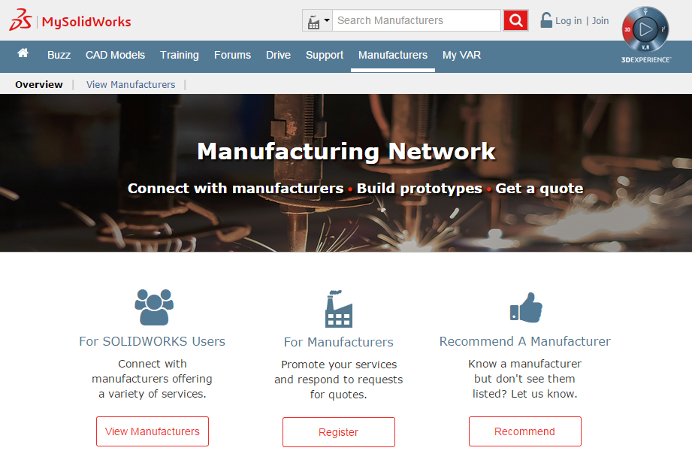Open the Support menu item
This screenshot has width=692, height=472.
coord(325,55)
